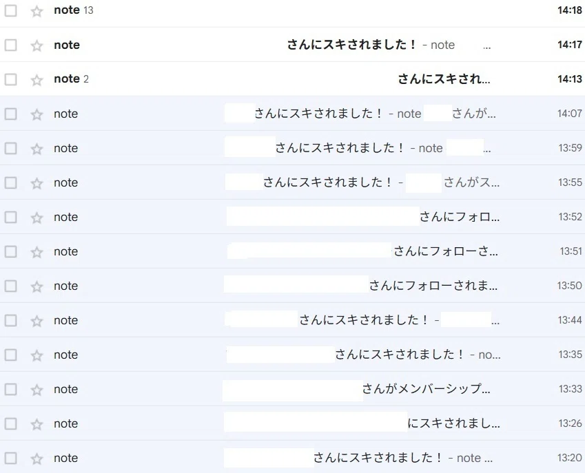This screenshot has height=473, width=585.
Task: Select the 13:52 email checkbox
Action: click(10, 217)
